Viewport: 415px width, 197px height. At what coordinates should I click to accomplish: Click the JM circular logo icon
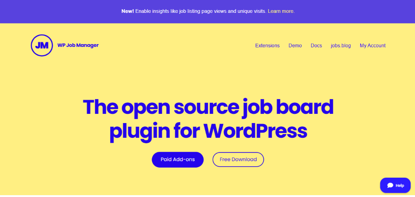[x=42, y=45]
